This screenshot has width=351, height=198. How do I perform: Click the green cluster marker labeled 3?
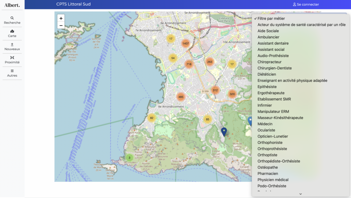click(129, 158)
